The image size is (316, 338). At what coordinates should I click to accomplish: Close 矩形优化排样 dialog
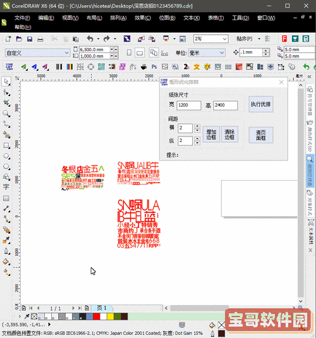tap(281, 82)
